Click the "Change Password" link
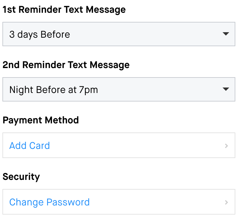242x220 pixels. (x=49, y=202)
